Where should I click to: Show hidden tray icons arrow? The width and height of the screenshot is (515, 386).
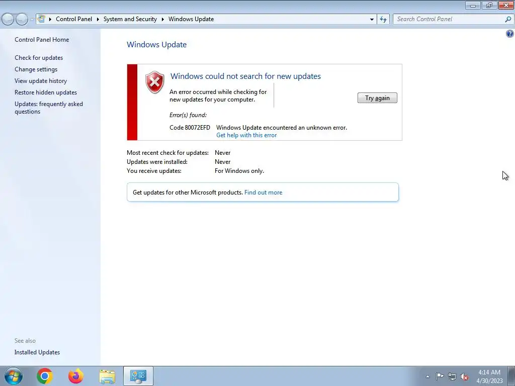[x=427, y=376]
